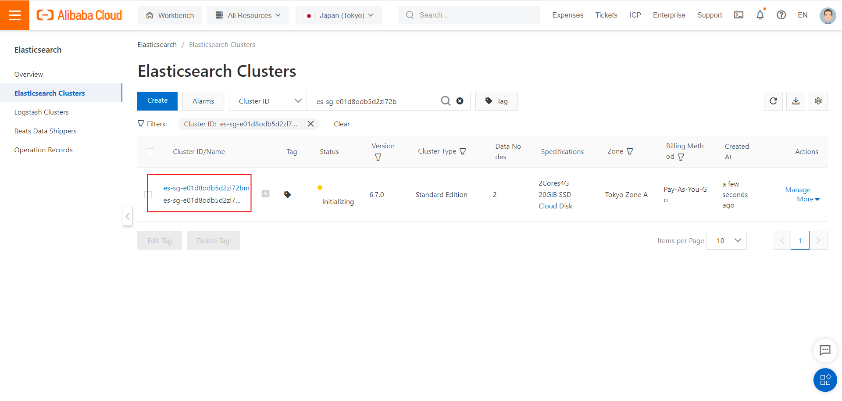The image size is (842, 401).
Task: Expand the More actions dropdown
Action: click(x=808, y=199)
